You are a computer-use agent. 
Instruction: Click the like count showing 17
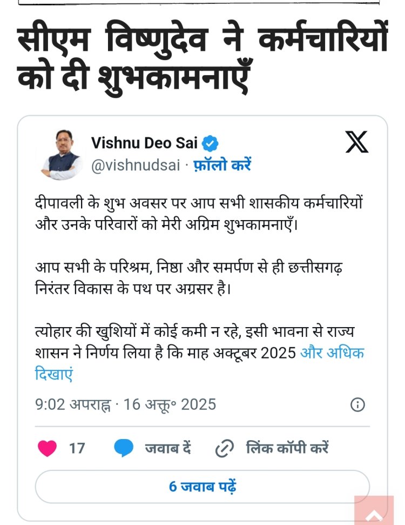tap(76, 448)
